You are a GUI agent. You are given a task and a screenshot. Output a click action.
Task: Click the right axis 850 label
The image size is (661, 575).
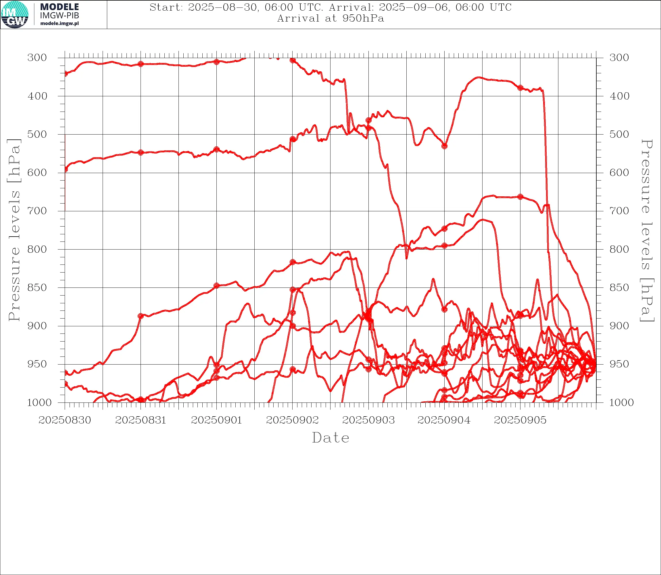619,287
